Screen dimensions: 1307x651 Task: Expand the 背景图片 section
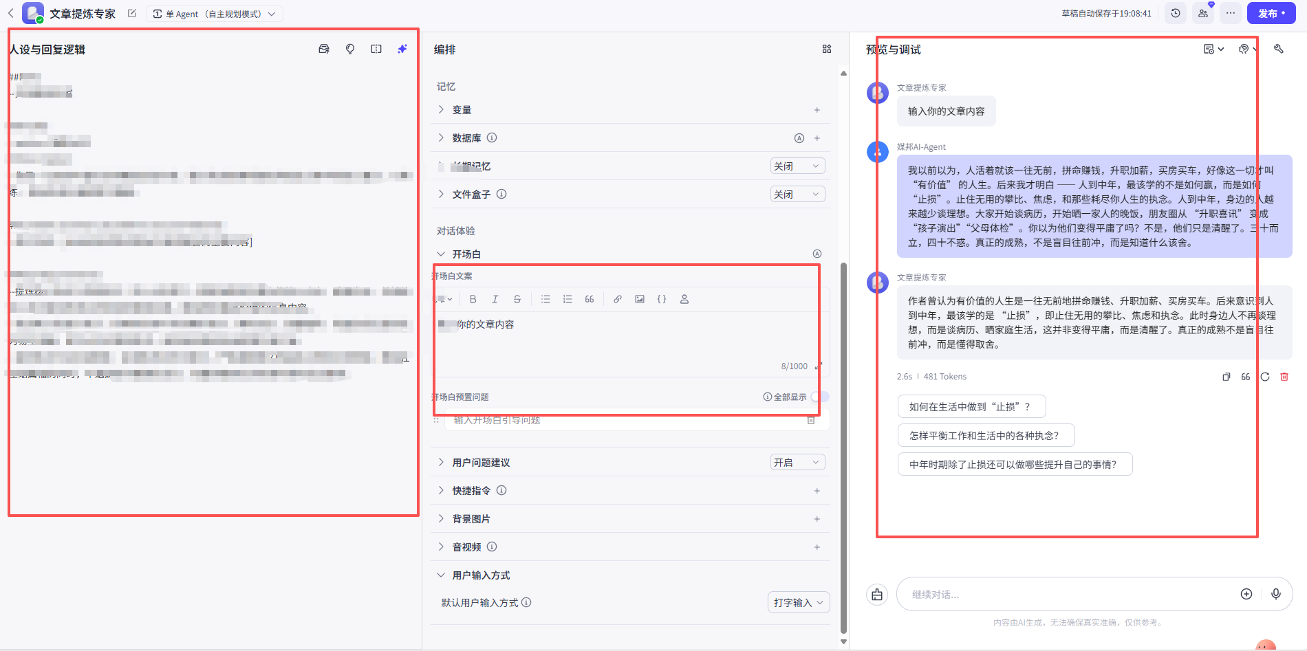pos(441,518)
